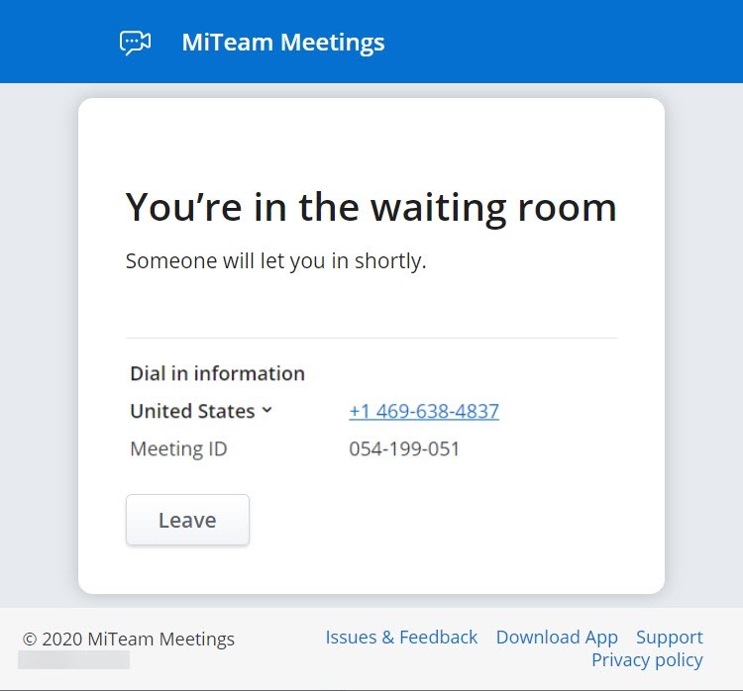The width and height of the screenshot is (743, 691).
Task: Click the 2020 MiTeam Meetings copyright text
Action: pos(129,639)
